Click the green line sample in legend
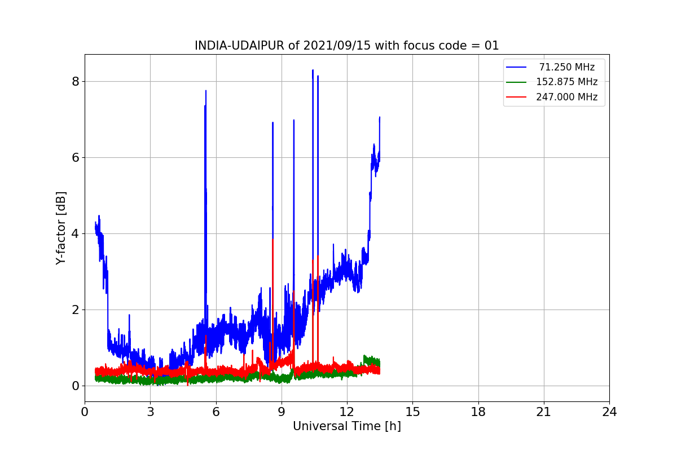Viewport: 677px width, 451px height. (516, 82)
